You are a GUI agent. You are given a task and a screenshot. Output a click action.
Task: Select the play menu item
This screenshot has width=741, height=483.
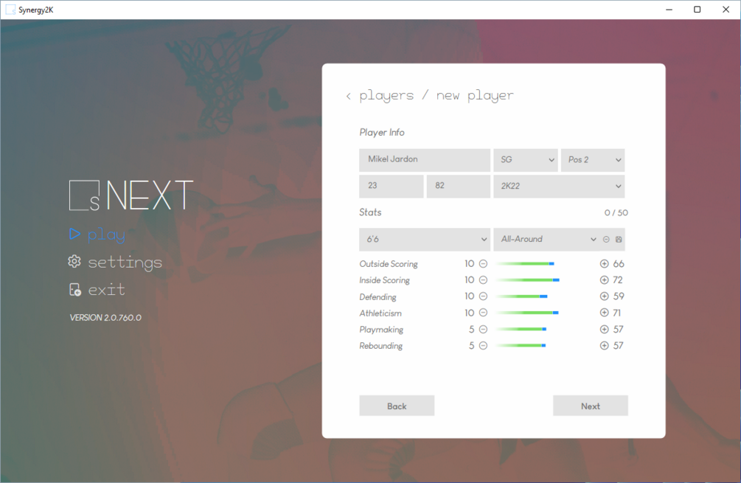107,234
